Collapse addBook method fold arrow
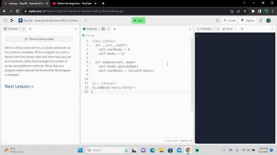 (90, 62)
